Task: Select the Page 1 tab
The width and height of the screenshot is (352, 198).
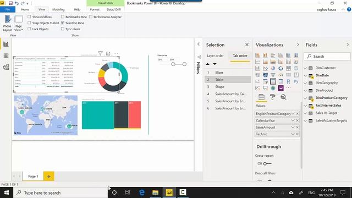Action: coord(33,177)
